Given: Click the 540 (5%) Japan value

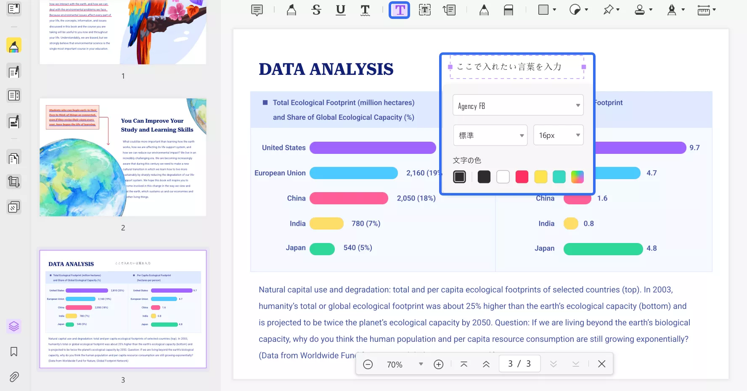Looking at the screenshot, I should [x=358, y=248].
